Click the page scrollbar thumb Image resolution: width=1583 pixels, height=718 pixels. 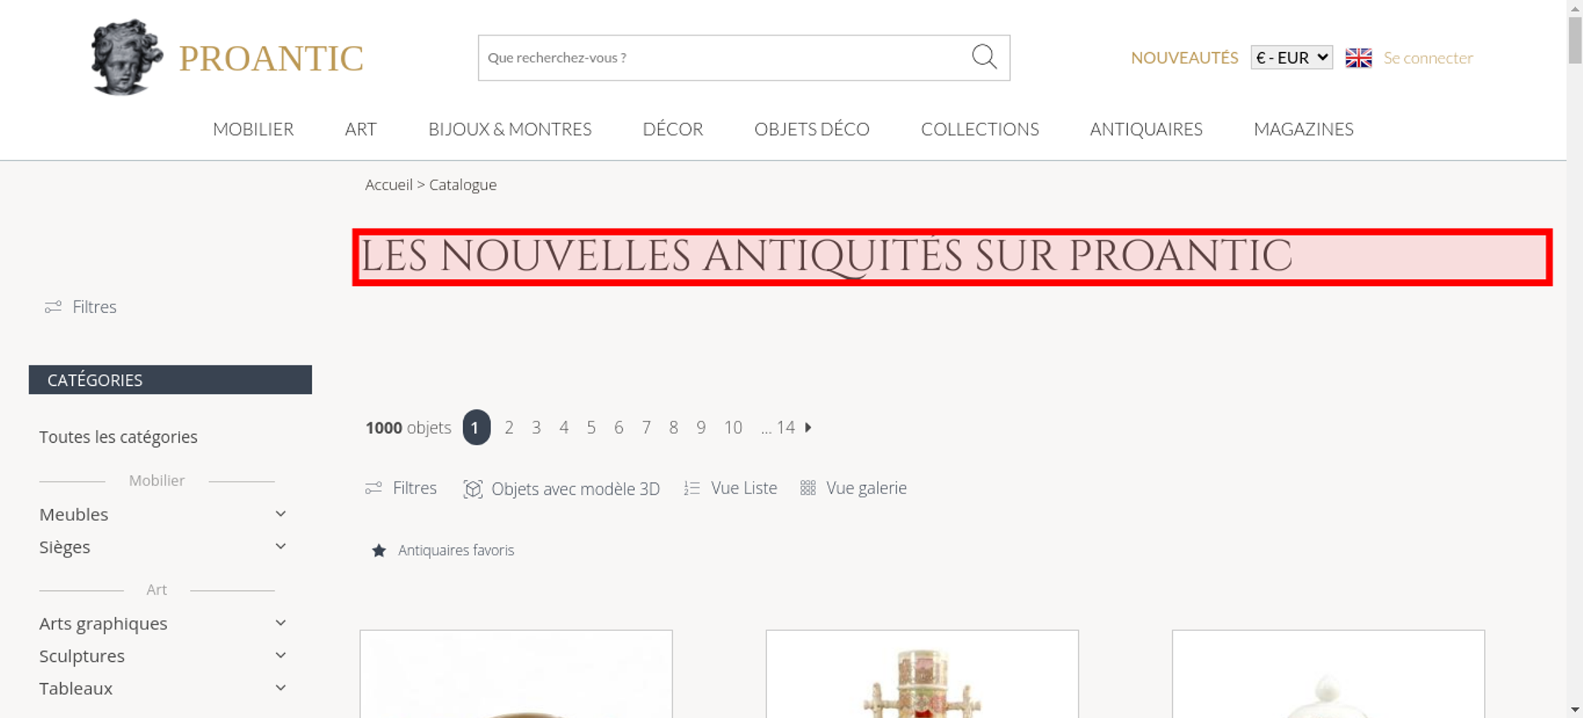pos(1575,40)
